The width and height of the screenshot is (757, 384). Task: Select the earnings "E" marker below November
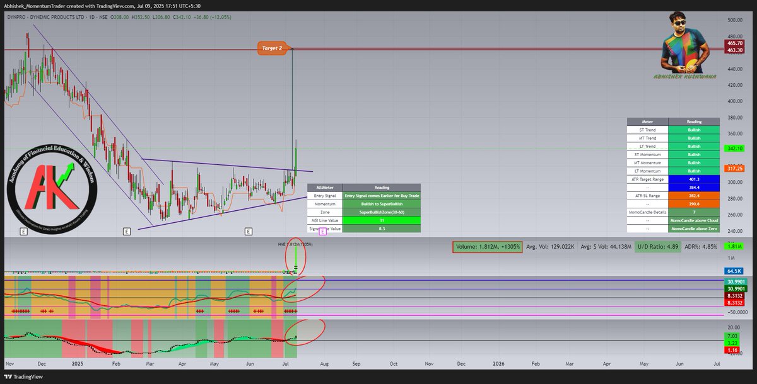tap(23, 231)
